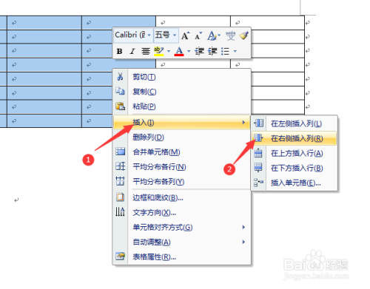370x289 pixels.
Task: Apply red font color
Action: coord(179,51)
